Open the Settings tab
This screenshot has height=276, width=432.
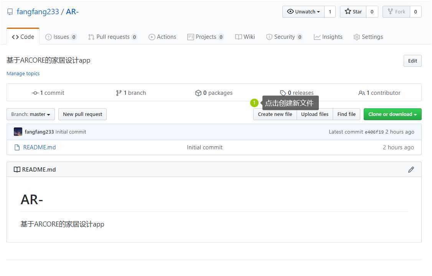point(368,37)
